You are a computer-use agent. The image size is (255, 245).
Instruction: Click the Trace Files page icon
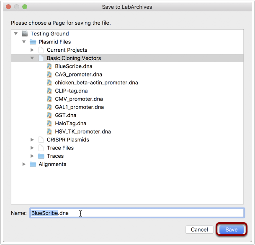(x=41, y=148)
